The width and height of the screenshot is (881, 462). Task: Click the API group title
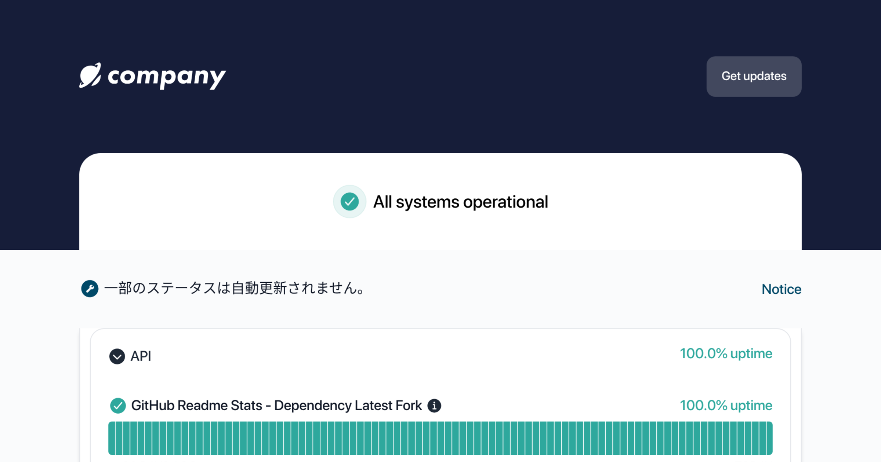141,356
